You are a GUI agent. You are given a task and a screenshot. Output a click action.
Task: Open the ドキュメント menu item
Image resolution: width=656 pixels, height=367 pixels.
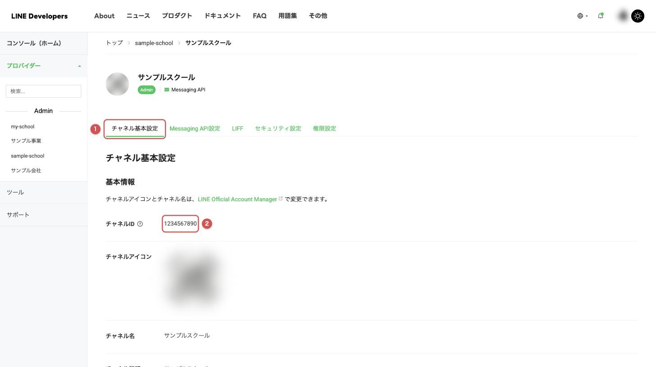pyautogui.click(x=223, y=16)
